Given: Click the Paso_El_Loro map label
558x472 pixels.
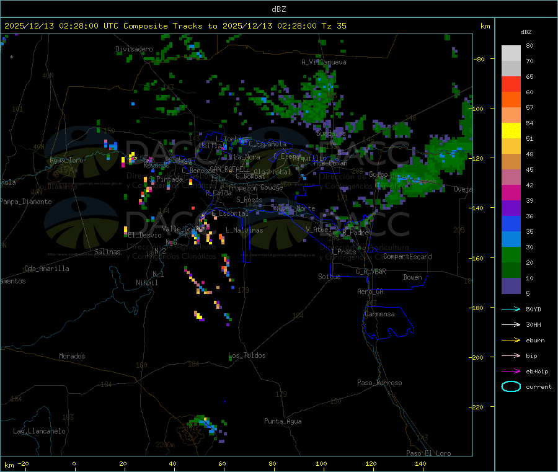Looking at the screenshot, I should (428, 453).
